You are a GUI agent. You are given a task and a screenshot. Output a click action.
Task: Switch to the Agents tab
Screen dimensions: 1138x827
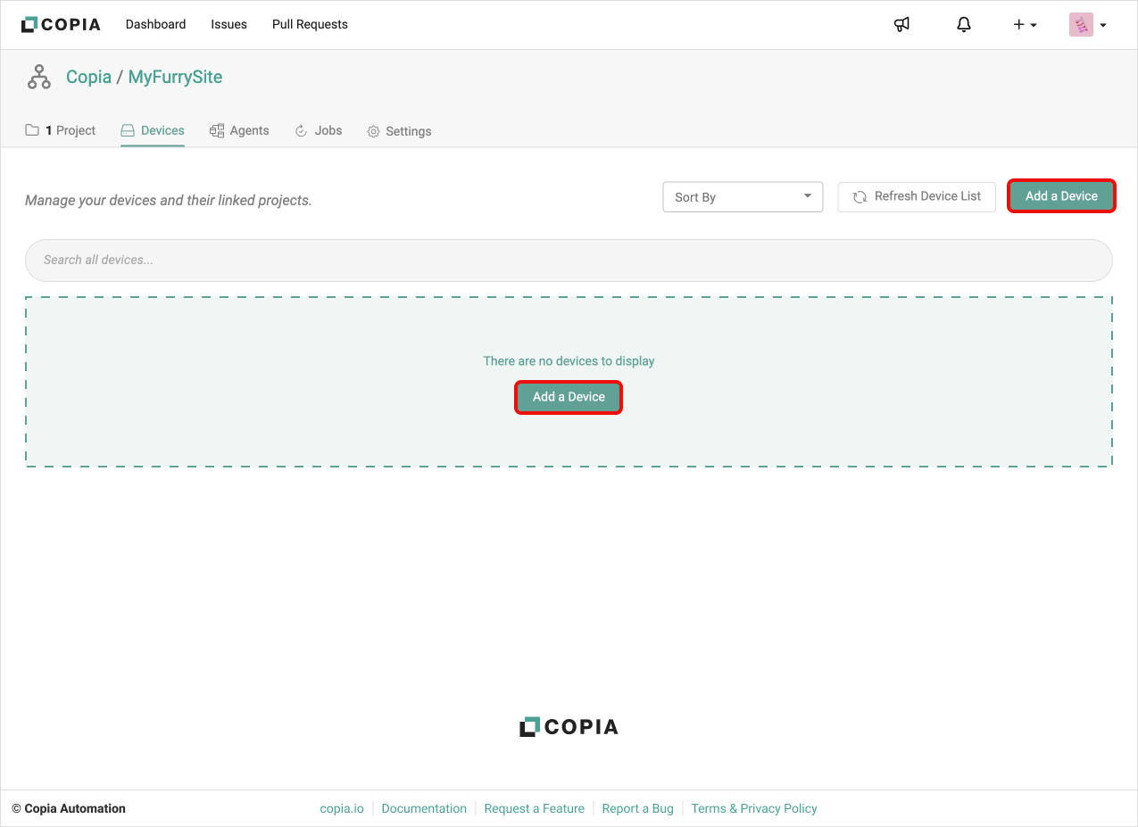(x=239, y=130)
